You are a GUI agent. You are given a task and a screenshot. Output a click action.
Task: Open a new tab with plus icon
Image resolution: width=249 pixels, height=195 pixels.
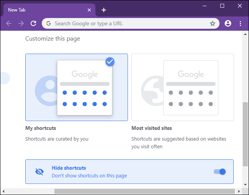click(x=104, y=10)
